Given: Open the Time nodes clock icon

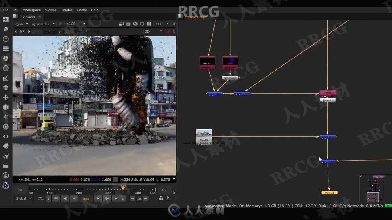Looking at the screenshot, I should pos(5,39).
